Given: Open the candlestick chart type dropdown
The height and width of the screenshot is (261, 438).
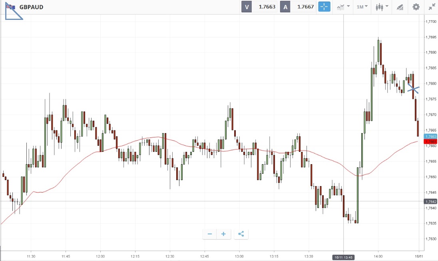Looking at the screenshot, I should click(x=382, y=7).
